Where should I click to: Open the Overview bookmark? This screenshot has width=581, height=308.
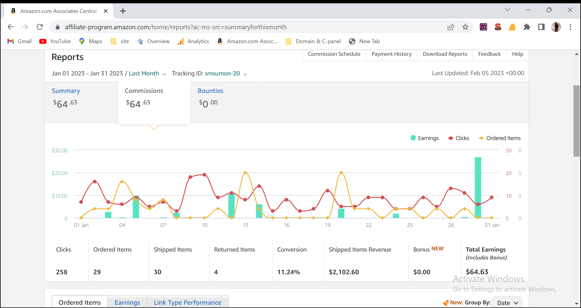pos(153,41)
